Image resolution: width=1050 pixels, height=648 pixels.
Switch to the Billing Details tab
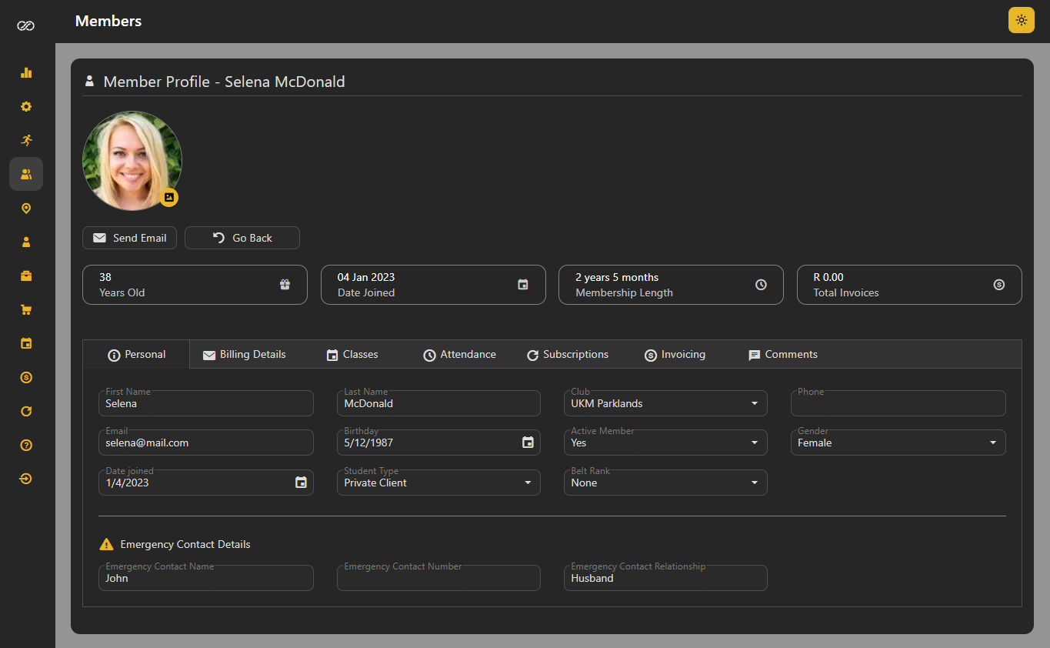click(x=245, y=355)
